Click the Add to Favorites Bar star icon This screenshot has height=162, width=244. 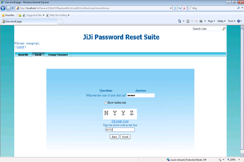tap(20, 15)
